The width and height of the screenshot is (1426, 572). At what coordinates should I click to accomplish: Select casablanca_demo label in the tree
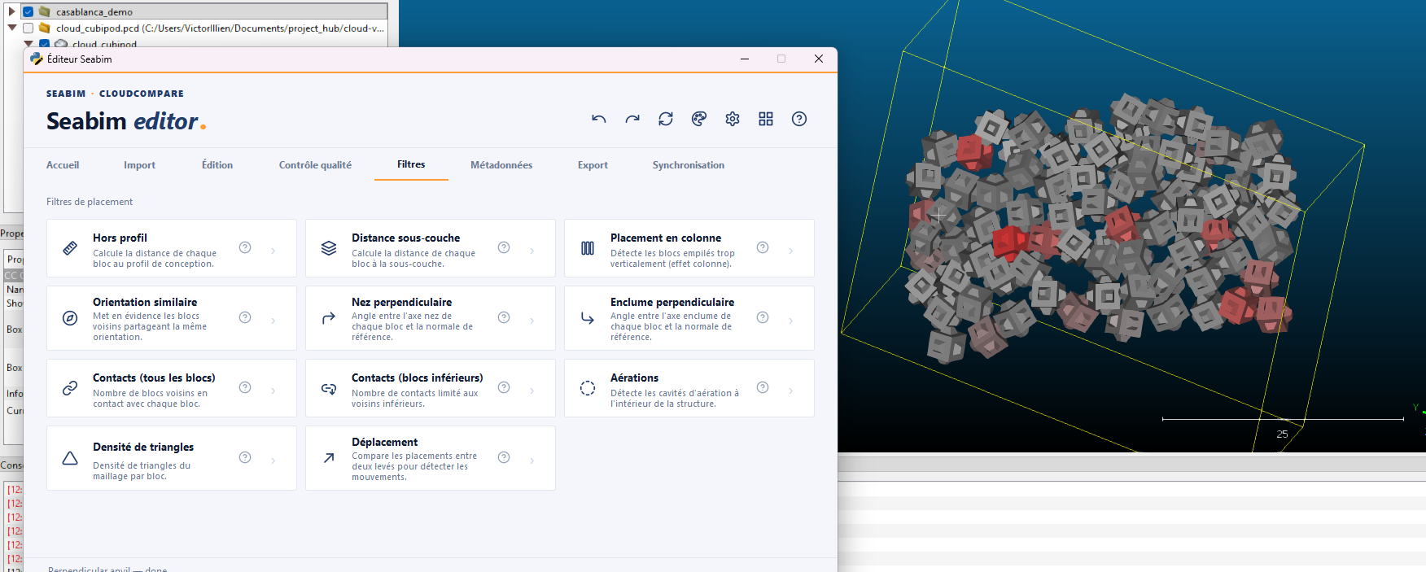point(94,11)
